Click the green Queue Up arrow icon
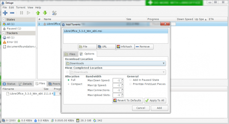229x124 pixels. pos(38,13)
